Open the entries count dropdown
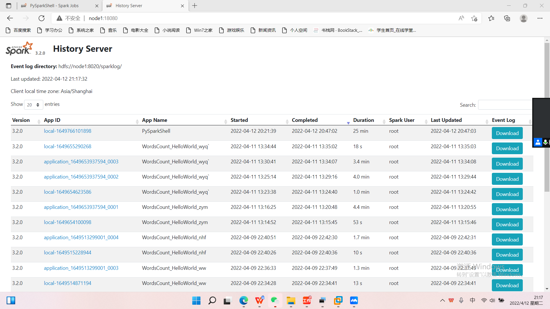Image resolution: width=550 pixels, height=309 pixels. tap(34, 105)
